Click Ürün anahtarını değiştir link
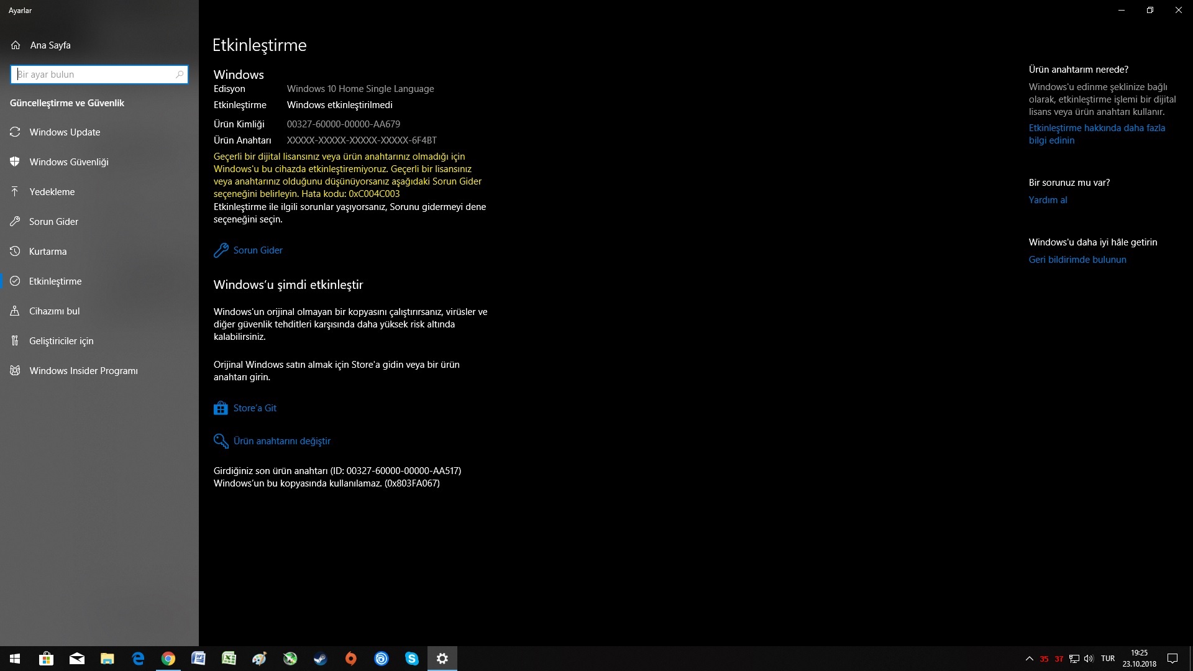 coord(282,441)
